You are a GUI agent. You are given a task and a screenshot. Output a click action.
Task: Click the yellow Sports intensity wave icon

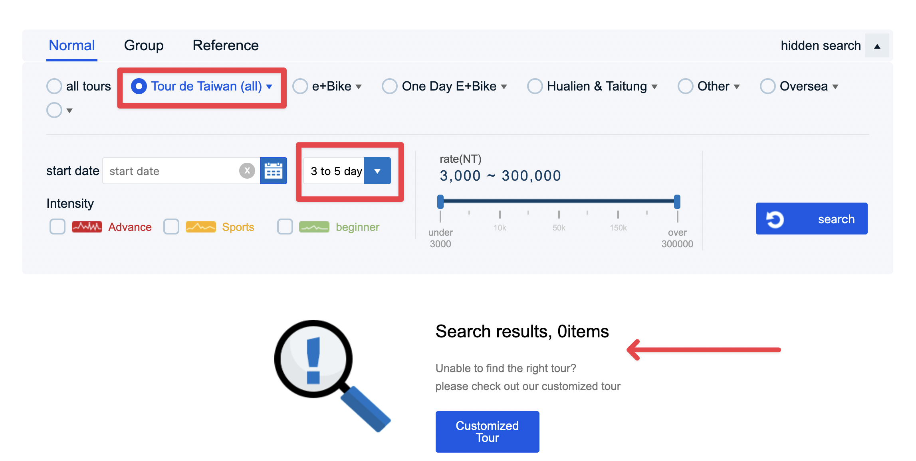click(201, 227)
